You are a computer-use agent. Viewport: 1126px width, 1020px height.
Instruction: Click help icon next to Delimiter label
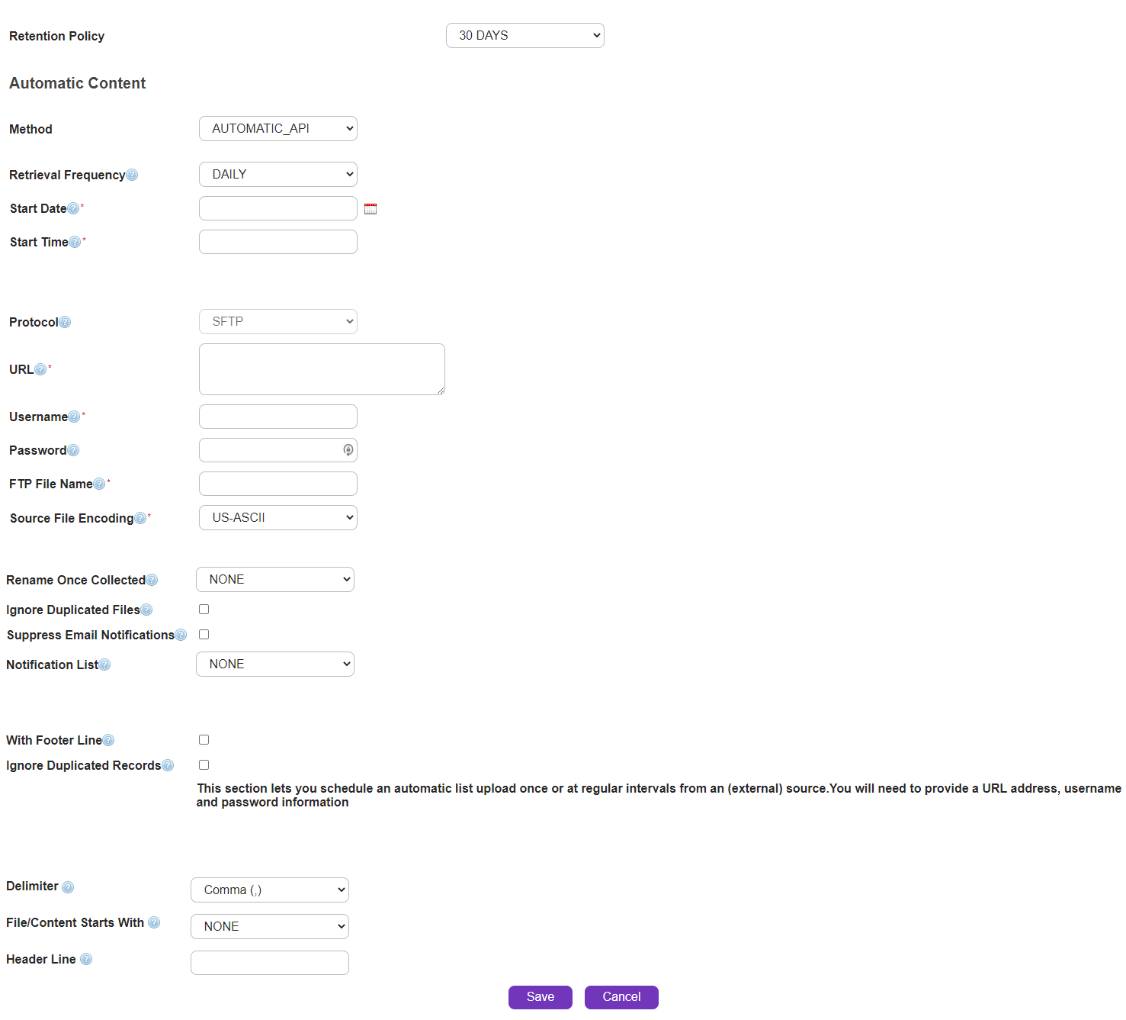tap(68, 887)
